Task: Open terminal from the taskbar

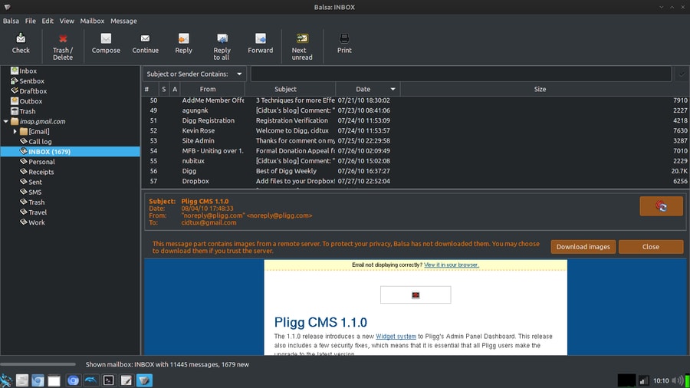Action: [109, 380]
